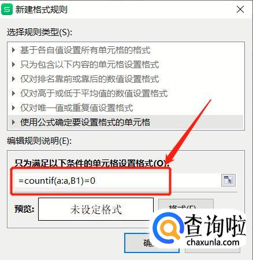
Task: Click arrow icon before 仅对唯一值或重复值设置格式
Action: pyautogui.click(x=13, y=107)
